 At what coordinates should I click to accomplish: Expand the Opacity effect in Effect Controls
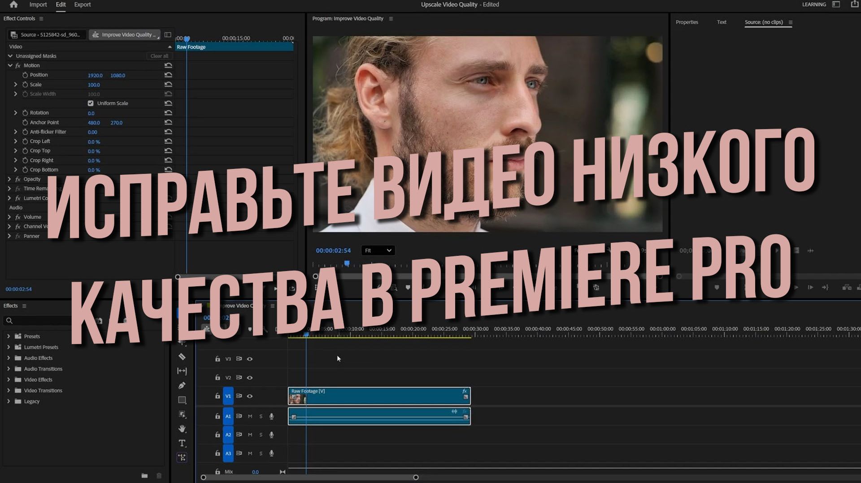(x=9, y=179)
